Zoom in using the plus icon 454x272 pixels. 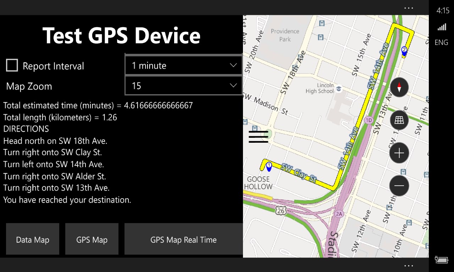(399, 153)
